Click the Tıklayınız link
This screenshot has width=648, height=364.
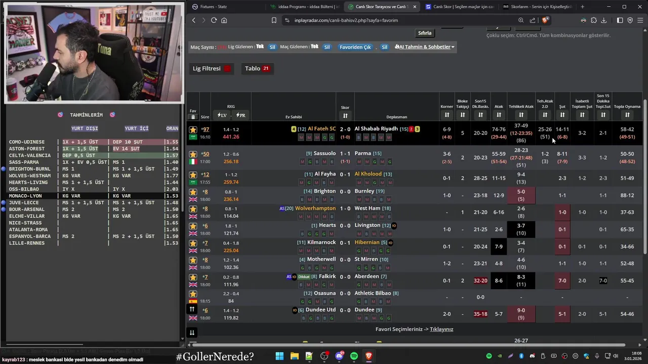pyautogui.click(x=441, y=329)
